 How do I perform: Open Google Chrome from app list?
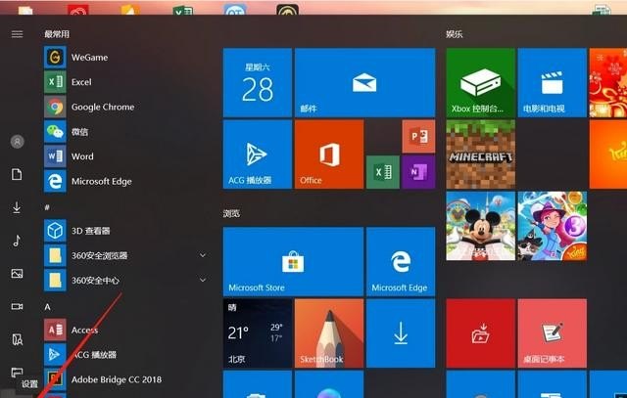click(x=126, y=107)
